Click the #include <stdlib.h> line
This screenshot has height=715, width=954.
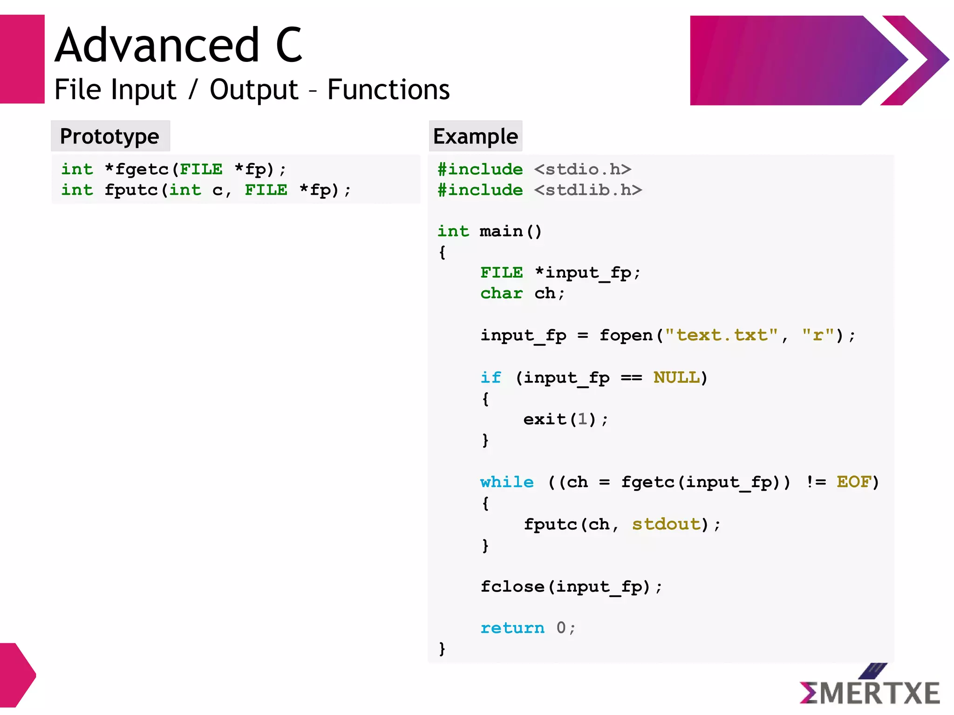[x=539, y=190]
